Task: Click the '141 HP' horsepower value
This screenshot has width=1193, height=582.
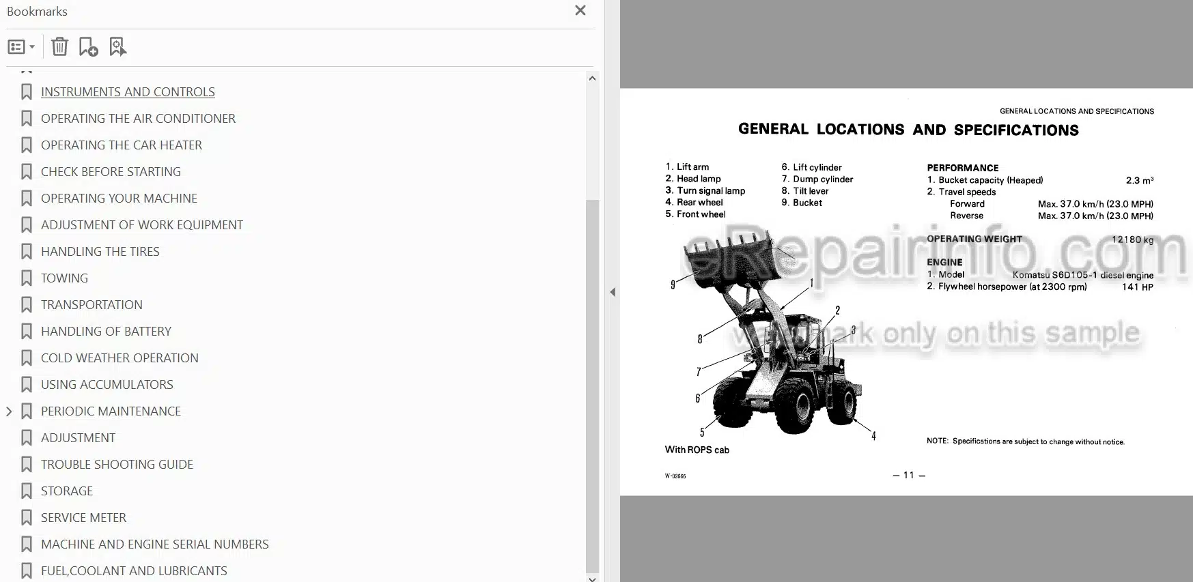Action: (x=1138, y=287)
